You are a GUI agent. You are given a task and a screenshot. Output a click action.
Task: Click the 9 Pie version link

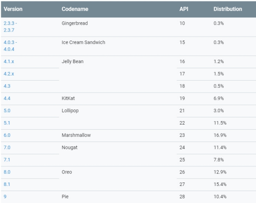click(5, 197)
